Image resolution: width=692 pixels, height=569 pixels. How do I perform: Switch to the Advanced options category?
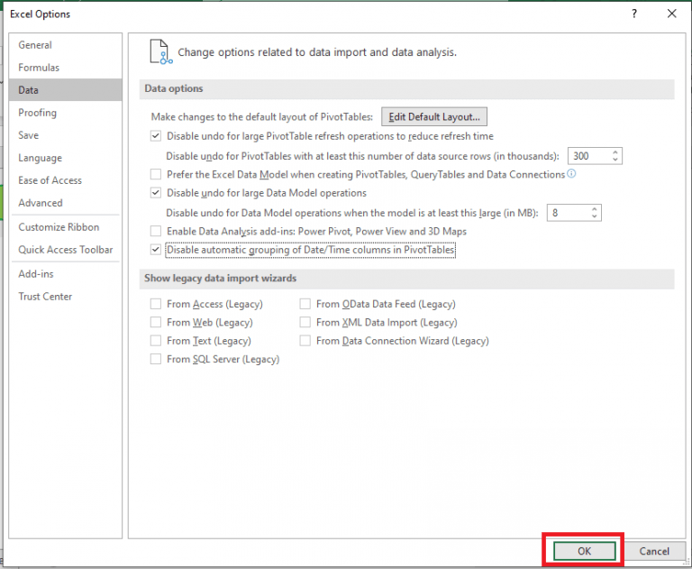[41, 203]
